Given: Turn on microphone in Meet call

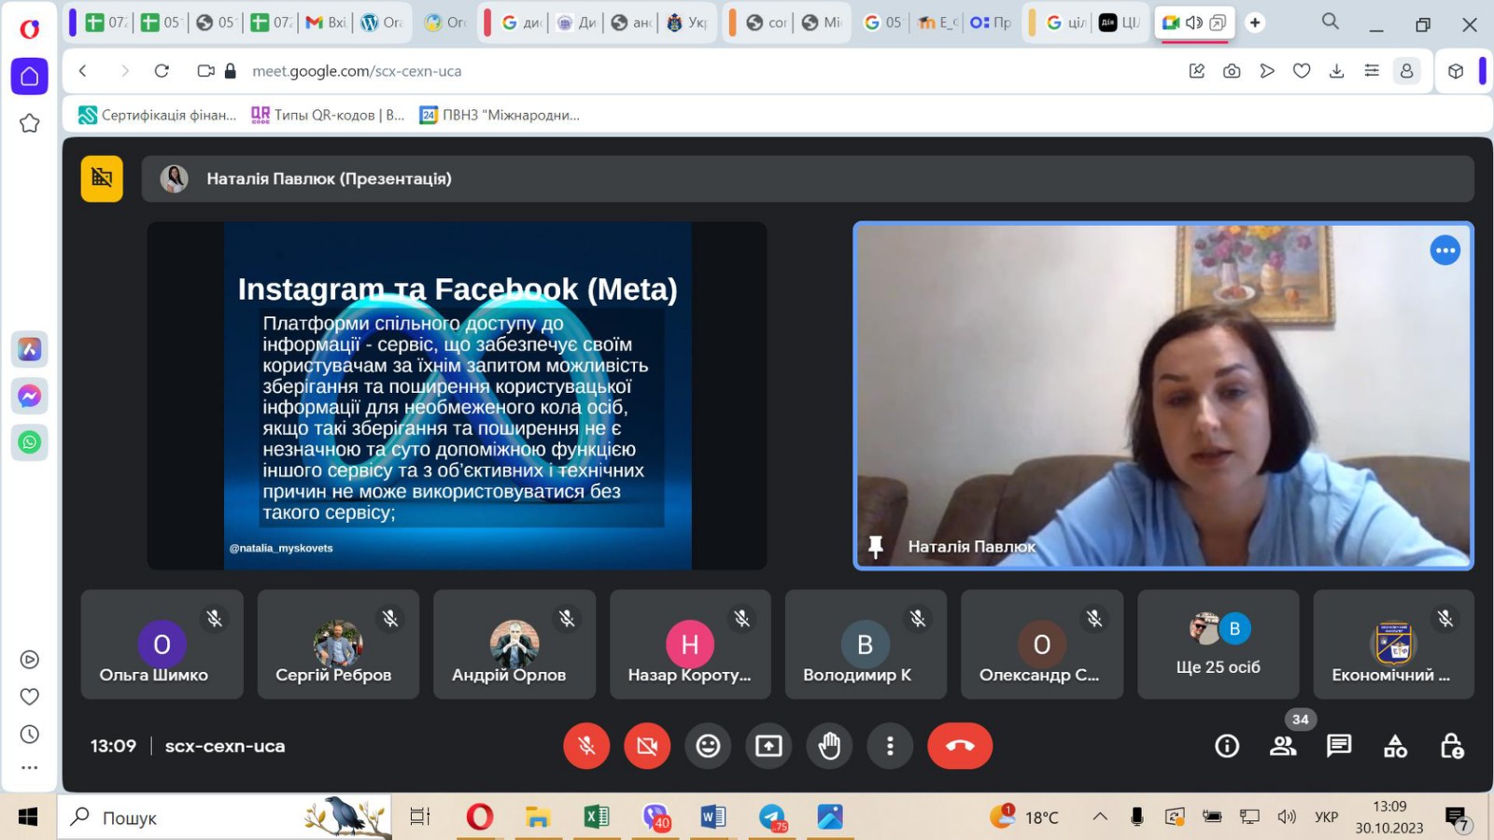Looking at the screenshot, I should (x=586, y=746).
